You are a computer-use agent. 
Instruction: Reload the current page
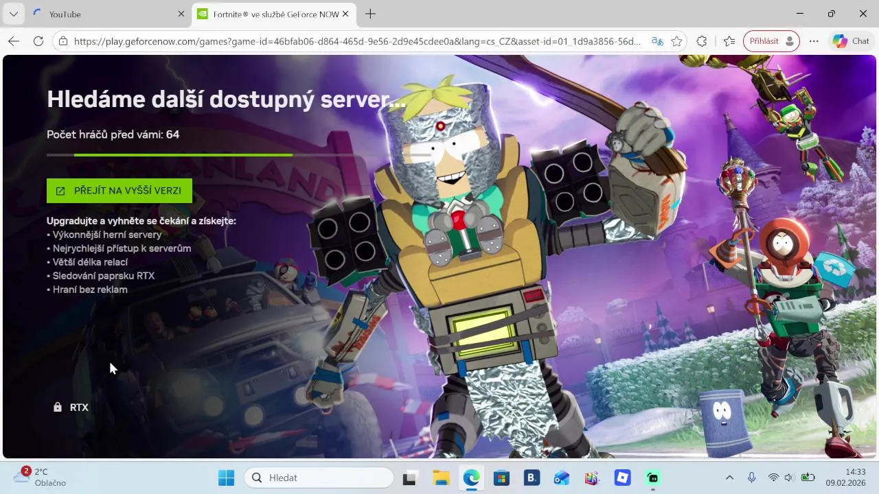38,41
